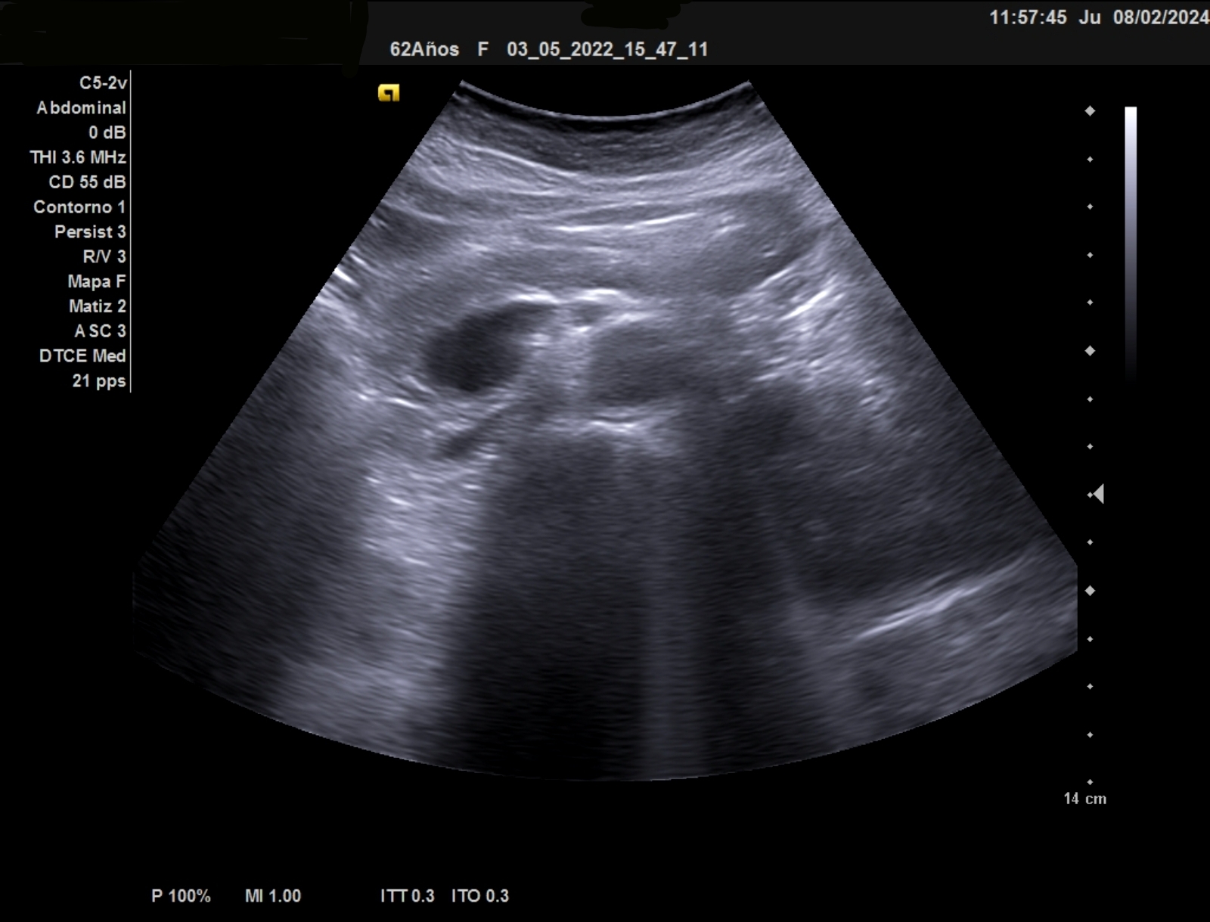1210x922 pixels.
Task: Click the THI 3.6 MHz frequency setting
Action: tap(78, 157)
